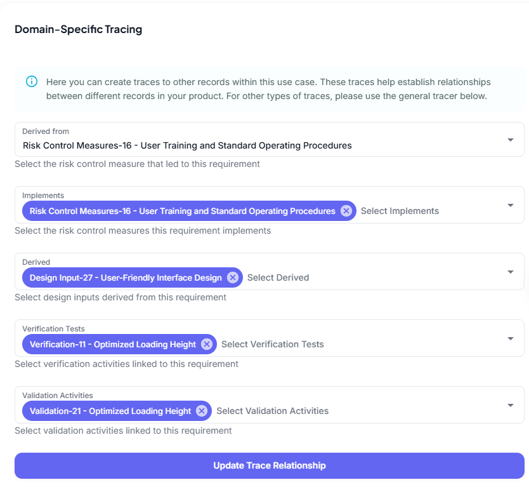Open the Verification Tests dropdown arrow

coord(511,338)
